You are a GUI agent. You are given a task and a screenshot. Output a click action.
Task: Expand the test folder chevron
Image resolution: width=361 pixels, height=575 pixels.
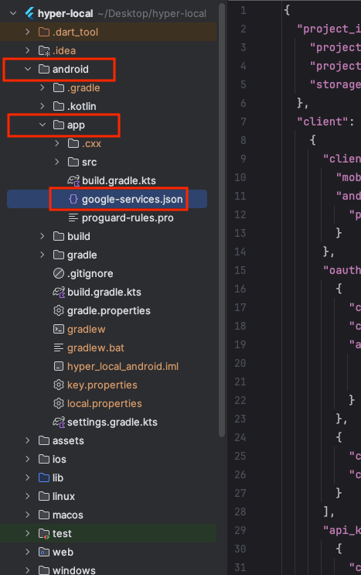click(28, 533)
